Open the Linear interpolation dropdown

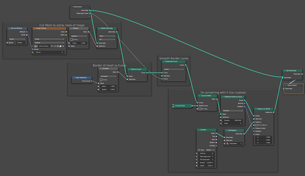49,39
